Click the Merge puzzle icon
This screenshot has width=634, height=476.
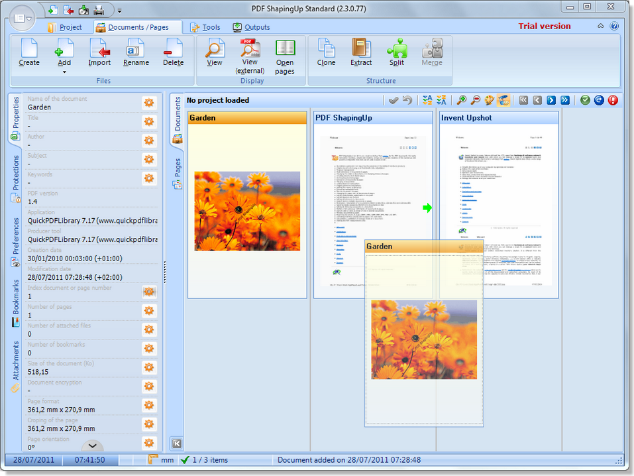click(432, 48)
